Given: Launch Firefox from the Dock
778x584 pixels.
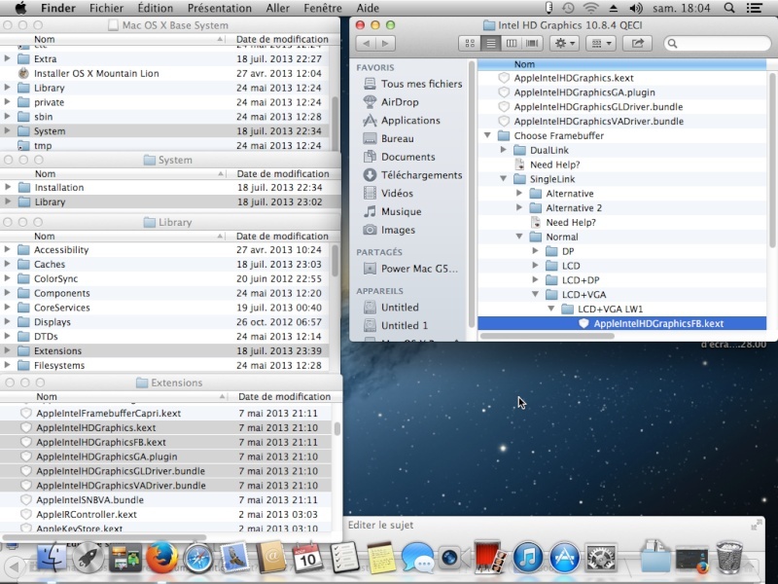Looking at the screenshot, I should 161,557.
